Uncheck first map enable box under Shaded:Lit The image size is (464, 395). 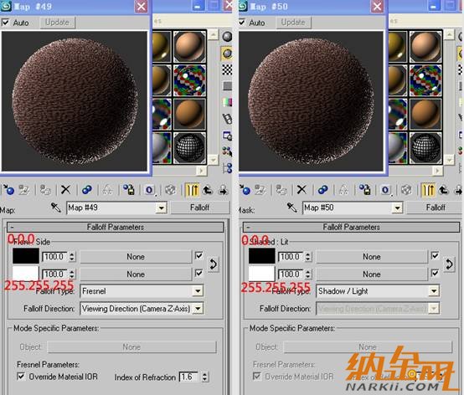point(435,255)
